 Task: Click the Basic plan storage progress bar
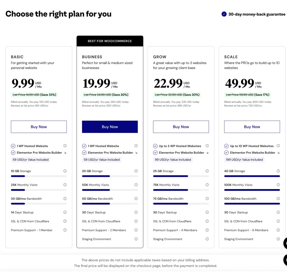39,176
